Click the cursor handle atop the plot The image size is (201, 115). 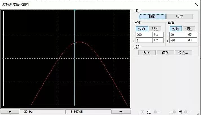(x=75, y=10)
